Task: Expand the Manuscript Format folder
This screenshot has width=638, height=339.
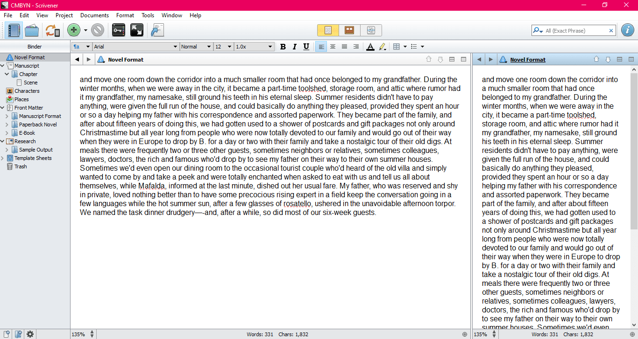Action: pos(7,116)
